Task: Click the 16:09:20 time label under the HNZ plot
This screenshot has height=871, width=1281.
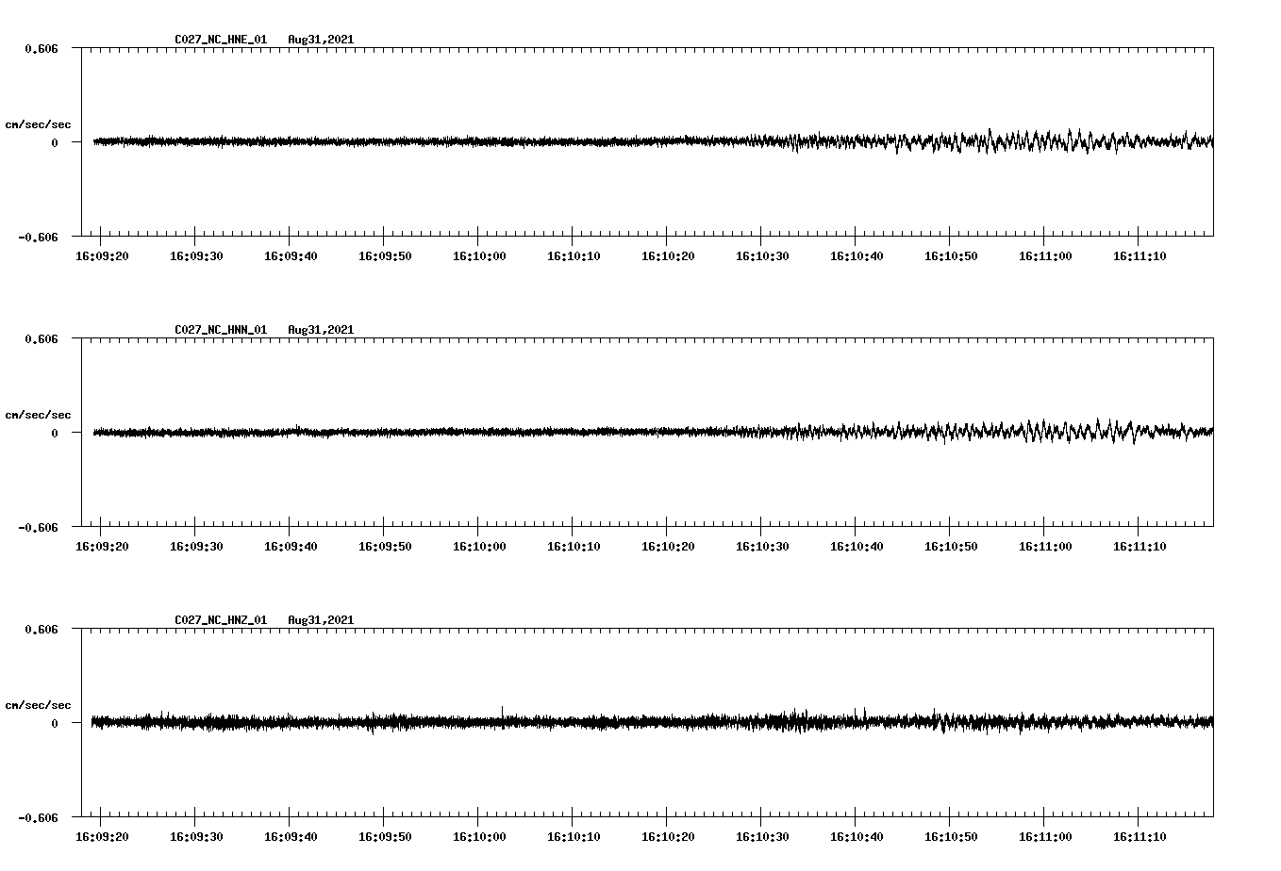Action: click(x=102, y=837)
